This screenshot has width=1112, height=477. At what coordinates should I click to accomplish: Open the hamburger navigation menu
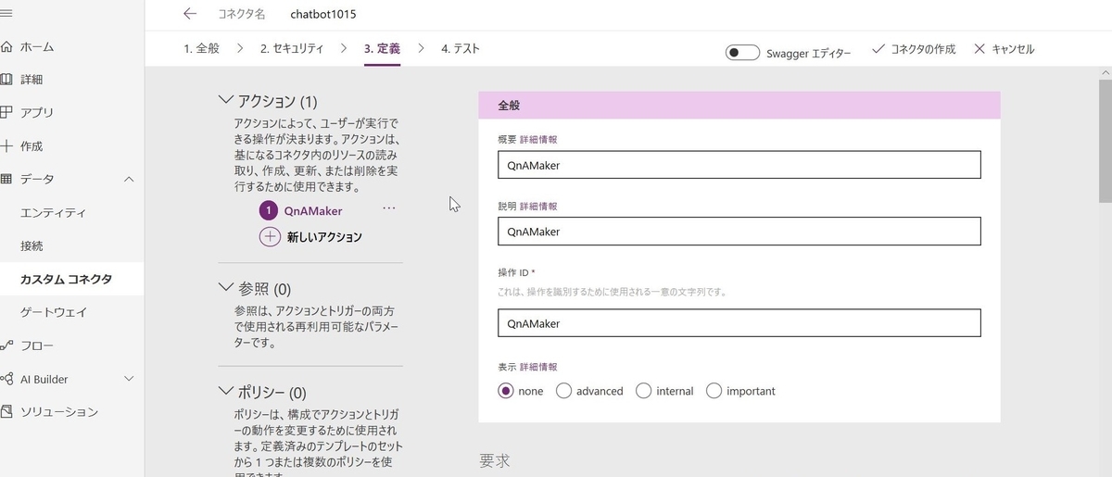click(6, 13)
